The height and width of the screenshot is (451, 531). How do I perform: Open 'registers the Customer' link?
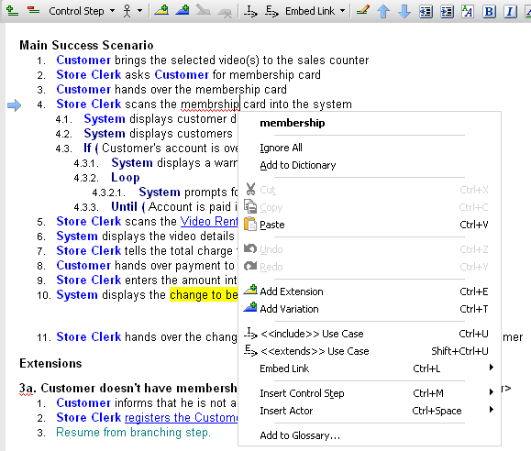(x=182, y=417)
